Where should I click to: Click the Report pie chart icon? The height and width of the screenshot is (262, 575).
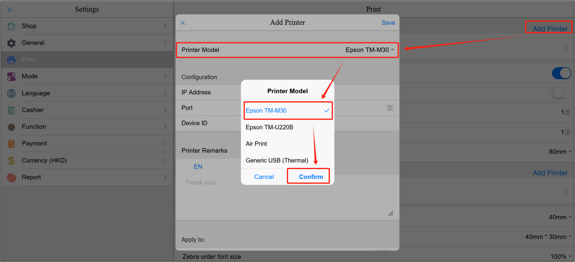(11, 178)
